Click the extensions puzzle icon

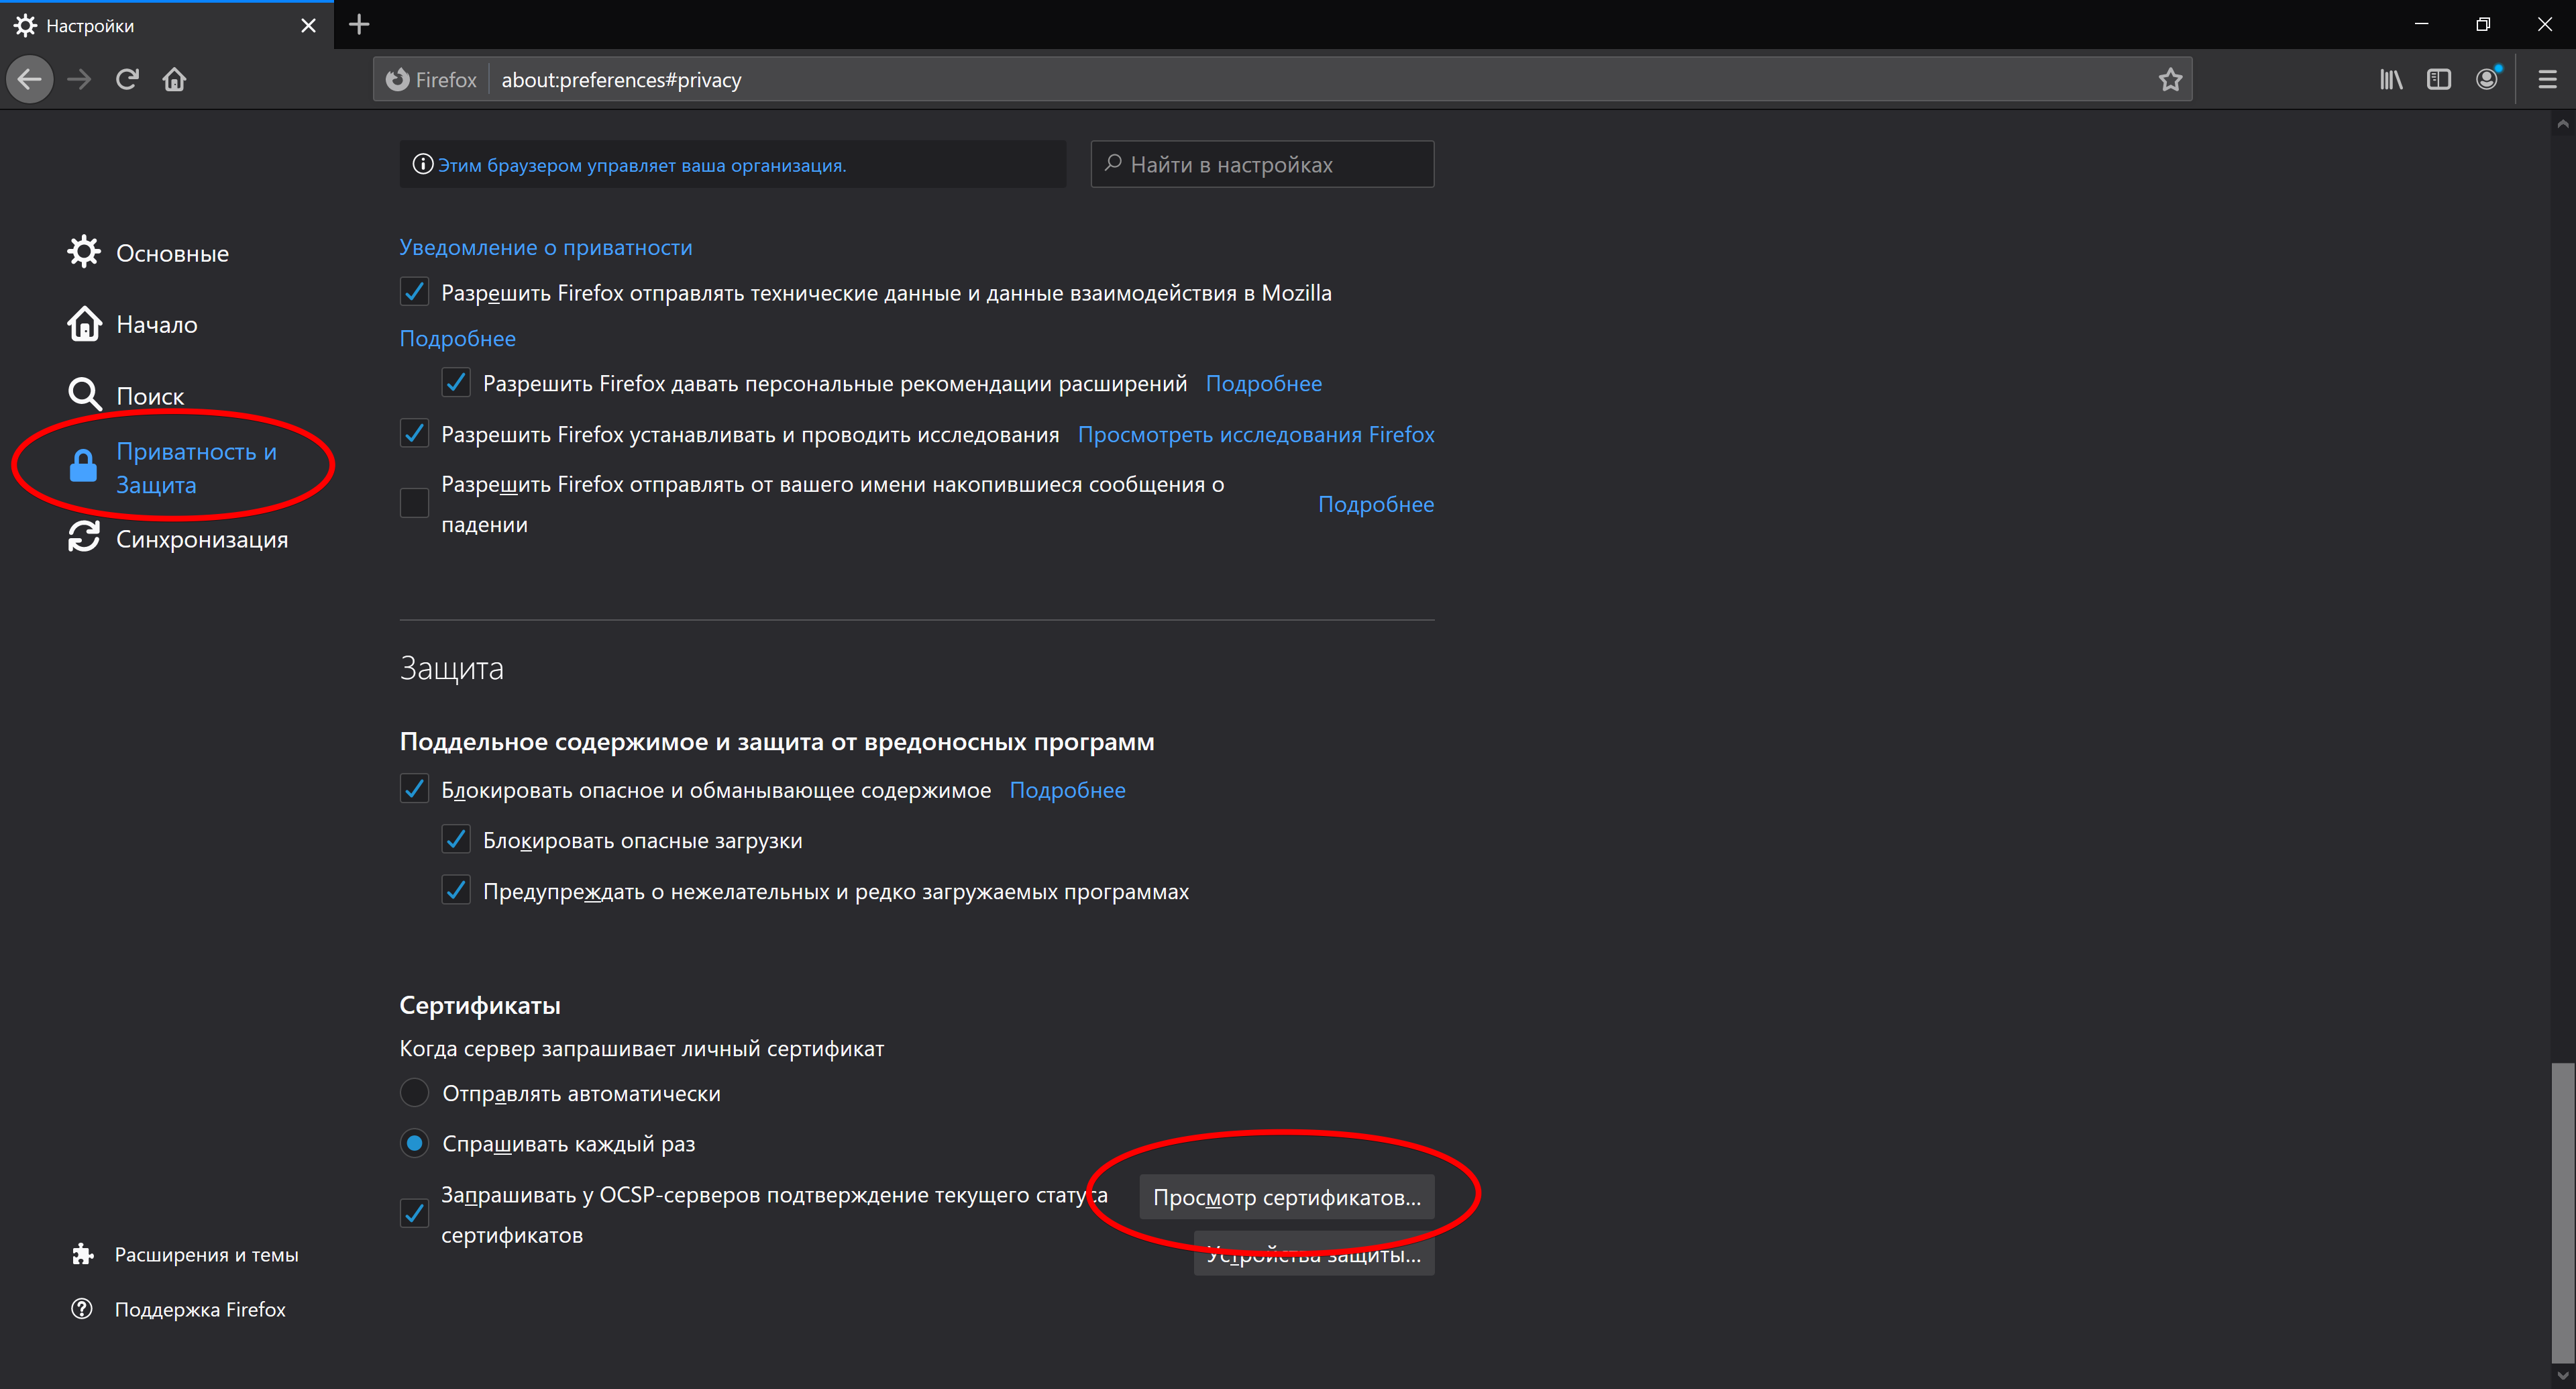(83, 1254)
